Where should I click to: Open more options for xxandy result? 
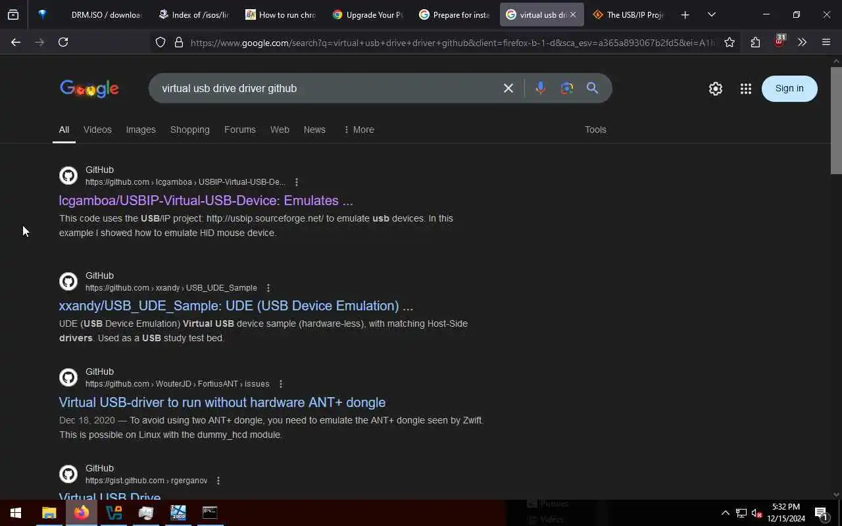coord(268,288)
